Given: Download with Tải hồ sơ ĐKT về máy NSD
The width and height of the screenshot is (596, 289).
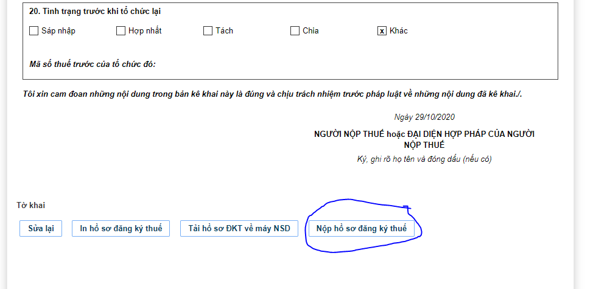Looking at the screenshot, I should point(239,228).
